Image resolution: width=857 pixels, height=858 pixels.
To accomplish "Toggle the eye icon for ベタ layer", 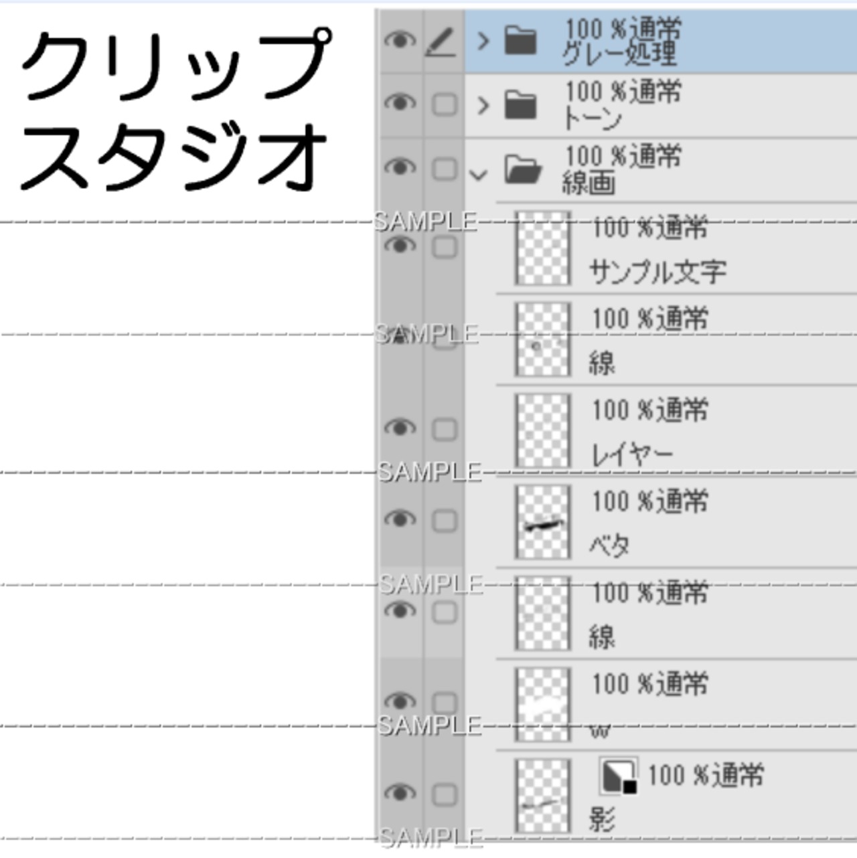I will (x=400, y=519).
